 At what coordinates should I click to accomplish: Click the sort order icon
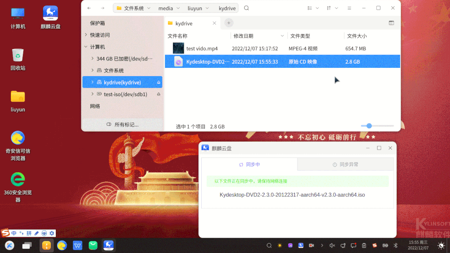point(329,8)
